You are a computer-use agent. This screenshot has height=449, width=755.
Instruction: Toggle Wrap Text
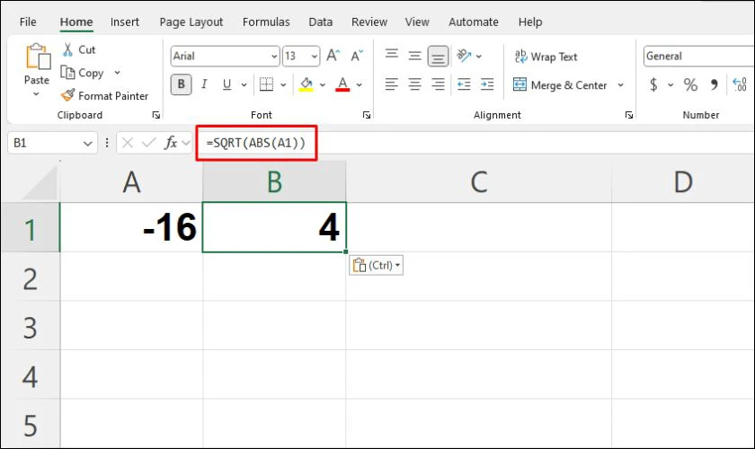click(546, 57)
